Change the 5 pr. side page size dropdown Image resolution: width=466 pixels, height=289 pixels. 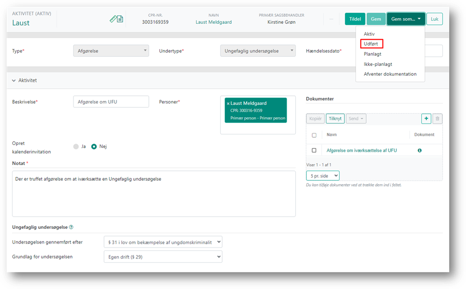[322, 175]
